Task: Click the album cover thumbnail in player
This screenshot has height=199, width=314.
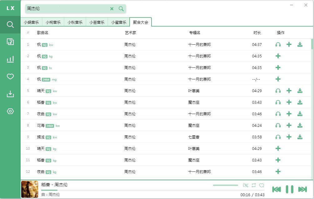Action: pyautogui.click(x=29, y=189)
